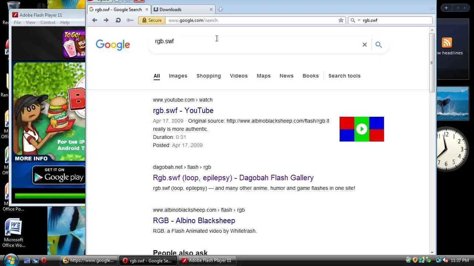Viewport: 474px width, 266px height.
Task: Click the Show Desktop quick launch icon
Action: tap(27, 260)
